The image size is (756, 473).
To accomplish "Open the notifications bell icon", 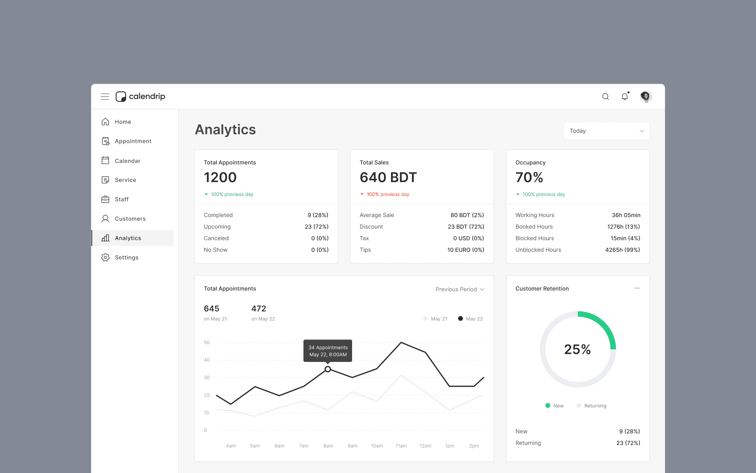I will 625,97.
